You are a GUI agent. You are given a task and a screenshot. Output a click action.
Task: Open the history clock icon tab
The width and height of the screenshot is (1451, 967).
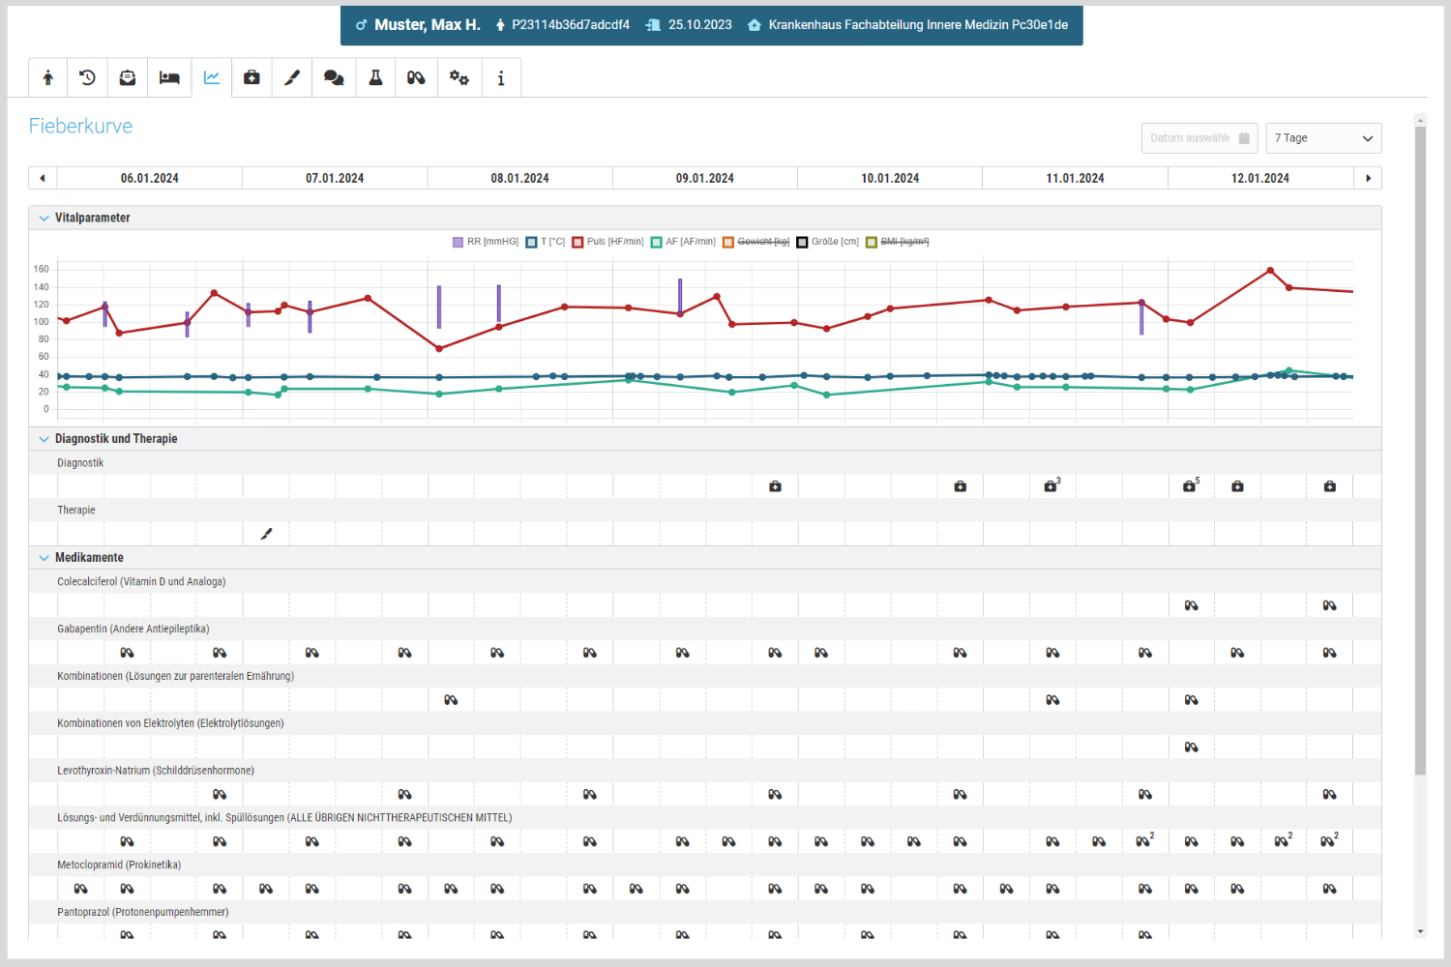click(87, 78)
